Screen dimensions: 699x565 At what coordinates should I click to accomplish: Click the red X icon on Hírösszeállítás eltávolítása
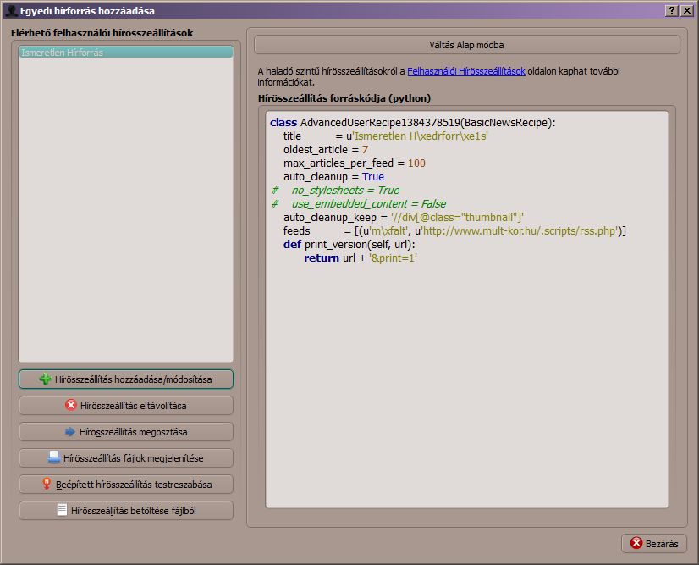(71, 405)
